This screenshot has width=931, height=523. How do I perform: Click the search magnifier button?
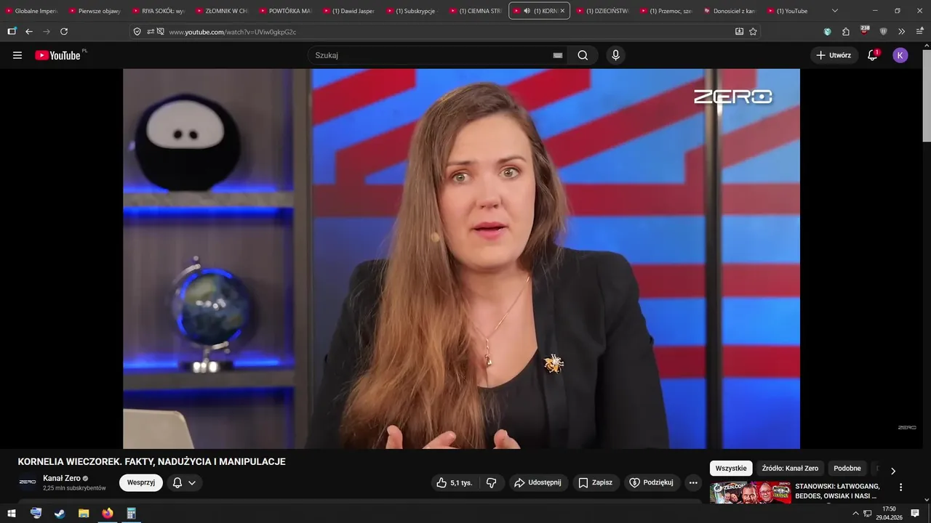coord(583,55)
